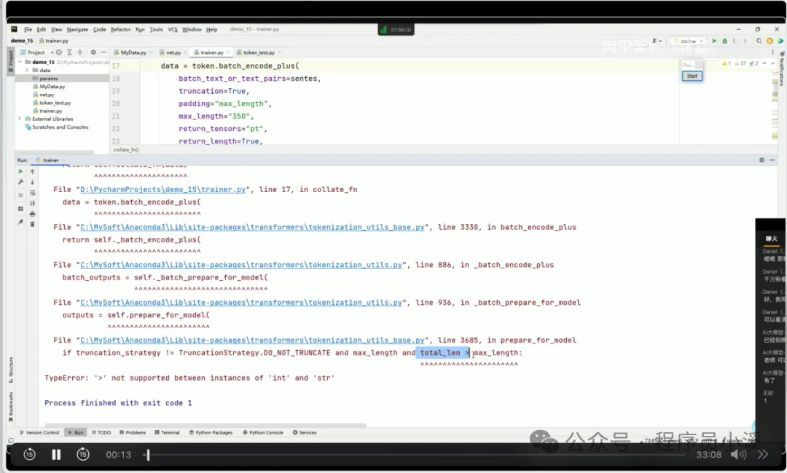The width and height of the screenshot is (787, 473).
Task: Click the Start button
Action: click(692, 76)
